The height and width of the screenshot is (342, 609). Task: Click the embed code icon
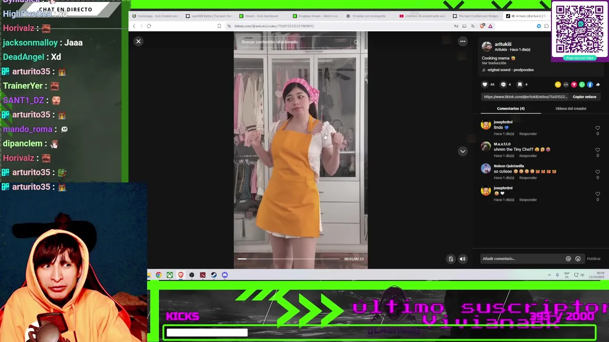(566, 85)
